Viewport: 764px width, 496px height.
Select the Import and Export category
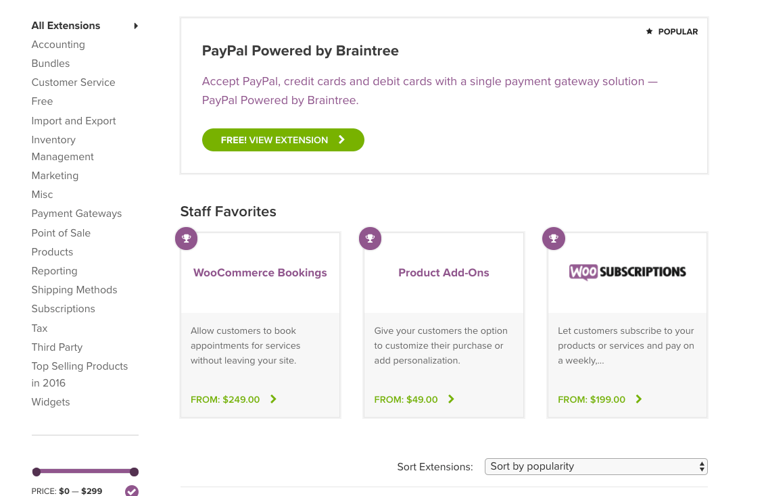click(x=74, y=121)
